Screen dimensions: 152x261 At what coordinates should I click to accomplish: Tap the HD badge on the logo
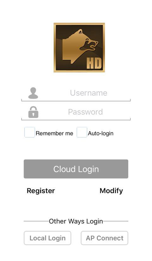pyautogui.click(x=94, y=64)
